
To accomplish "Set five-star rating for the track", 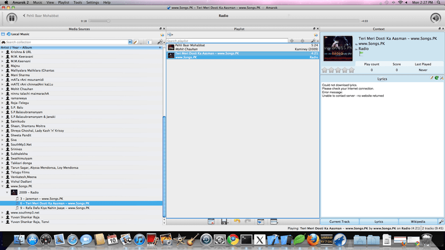I will point(352,70).
